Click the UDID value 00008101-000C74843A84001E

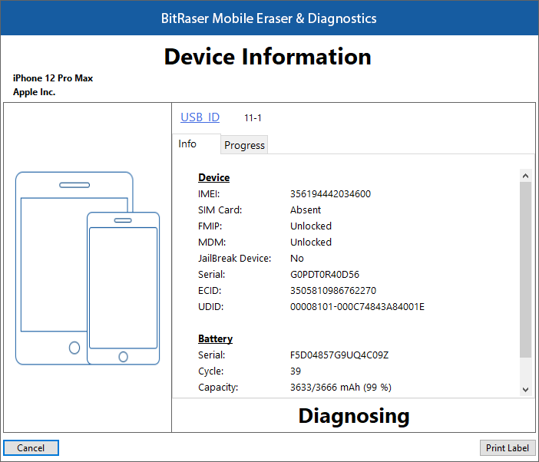pyautogui.click(x=357, y=307)
